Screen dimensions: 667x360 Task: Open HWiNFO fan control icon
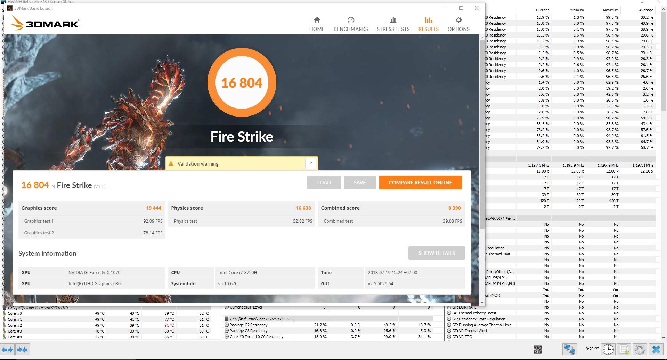click(538, 350)
